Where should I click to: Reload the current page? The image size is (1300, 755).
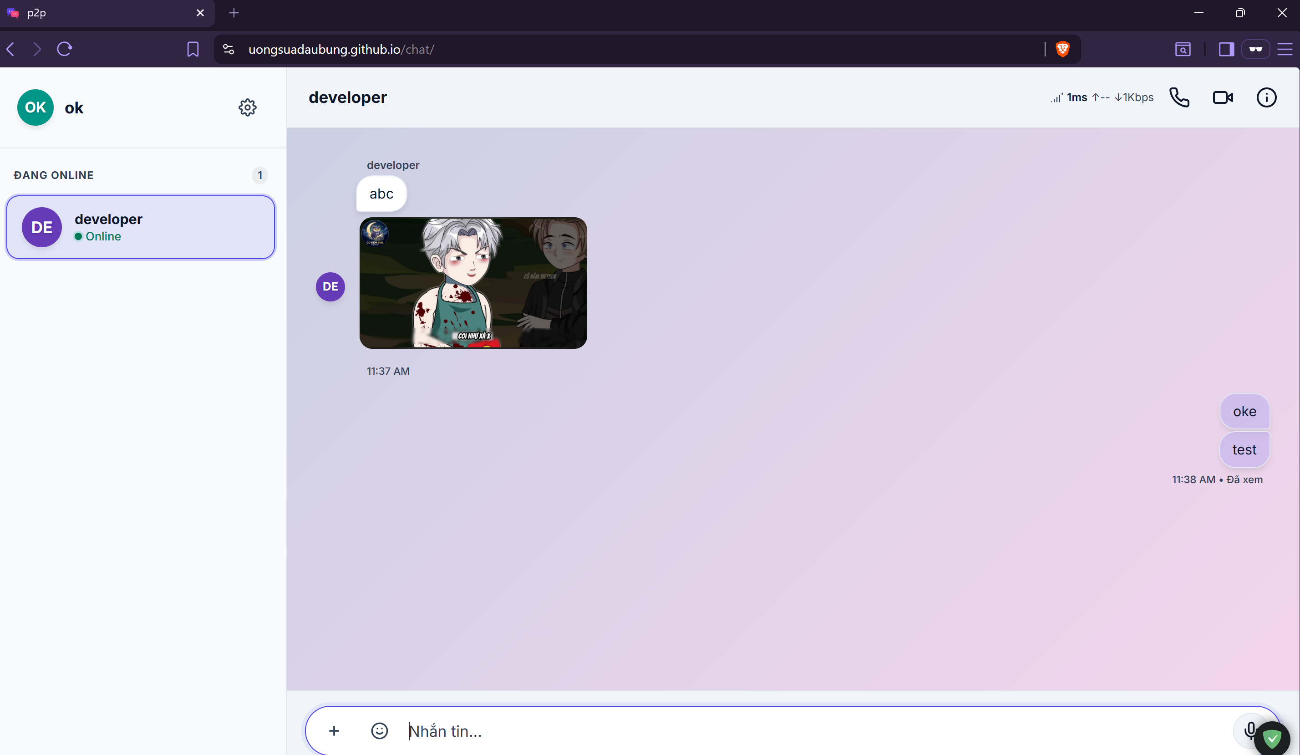(x=65, y=49)
